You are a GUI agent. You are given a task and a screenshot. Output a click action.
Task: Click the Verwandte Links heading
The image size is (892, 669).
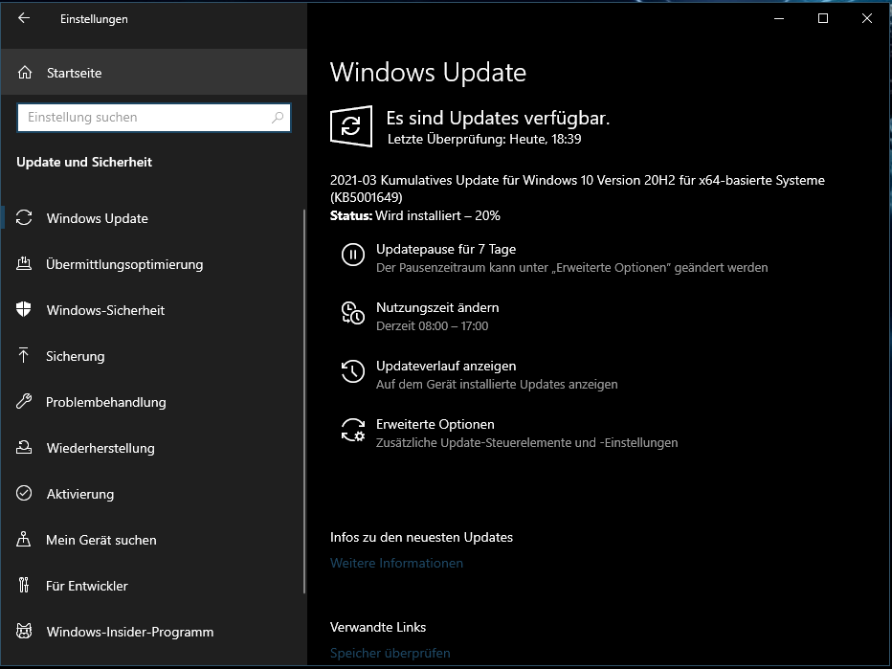pos(378,627)
